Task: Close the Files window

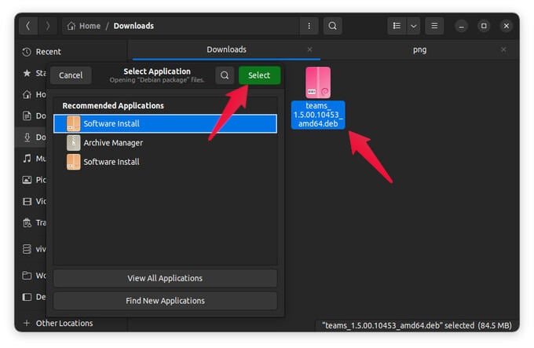Action: coord(506,26)
